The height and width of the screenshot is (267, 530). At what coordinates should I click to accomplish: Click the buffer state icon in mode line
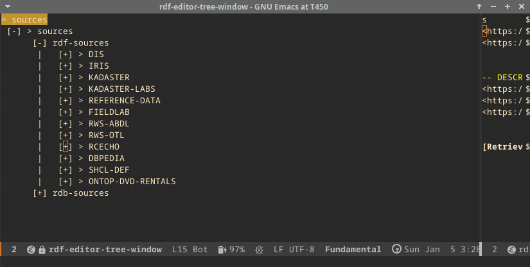tap(30, 249)
